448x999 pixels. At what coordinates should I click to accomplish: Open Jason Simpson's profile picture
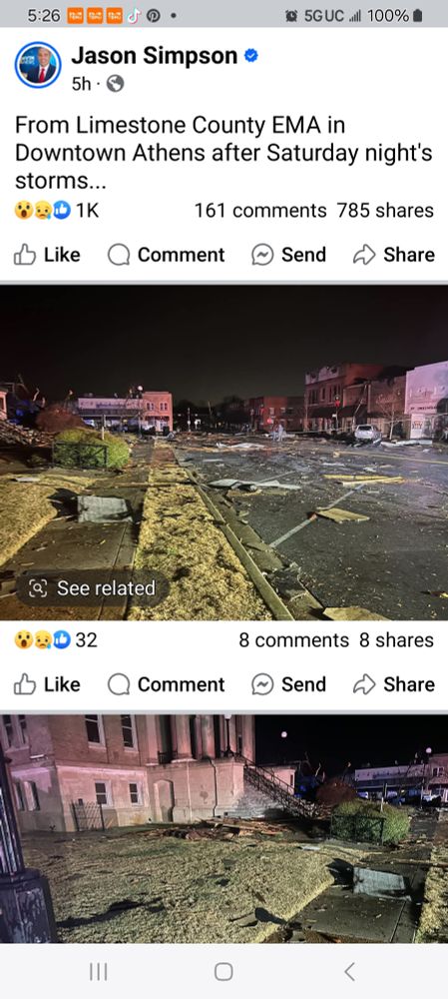pyautogui.click(x=38, y=66)
